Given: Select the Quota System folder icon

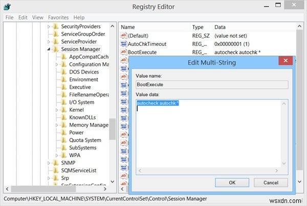Looking at the screenshot, I should click(x=64, y=140).
